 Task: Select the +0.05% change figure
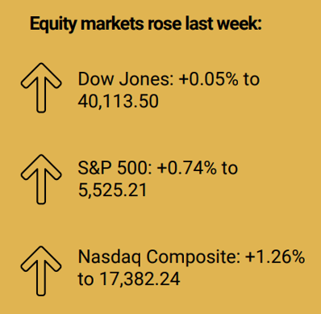tap(209, 79)
